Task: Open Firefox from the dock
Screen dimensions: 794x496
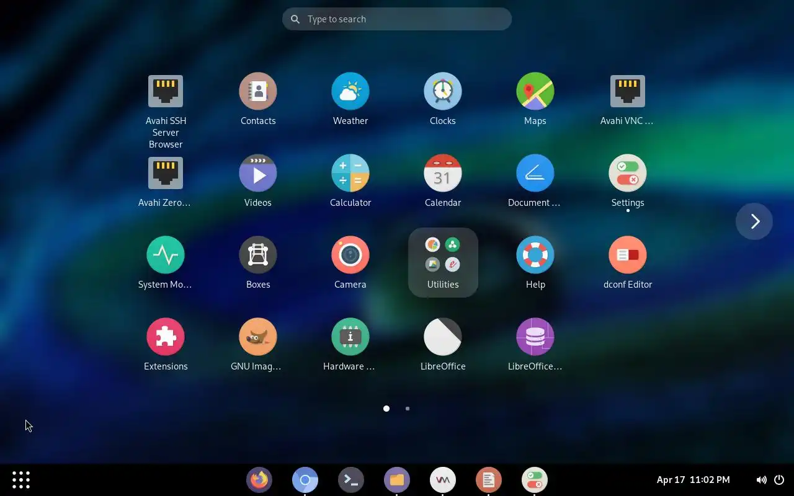Action: [x=259, y=480]
